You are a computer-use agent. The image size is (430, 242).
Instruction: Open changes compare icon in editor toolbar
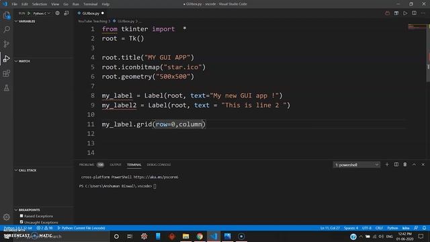(x=396, y=13)
